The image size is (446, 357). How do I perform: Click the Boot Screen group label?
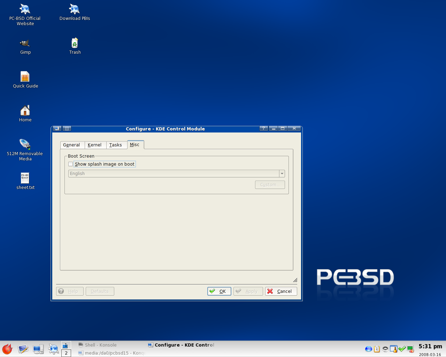81,156
